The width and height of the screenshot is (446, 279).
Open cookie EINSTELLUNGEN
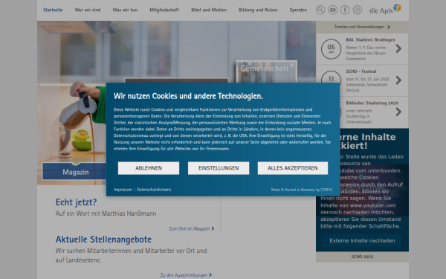point(219,168)
